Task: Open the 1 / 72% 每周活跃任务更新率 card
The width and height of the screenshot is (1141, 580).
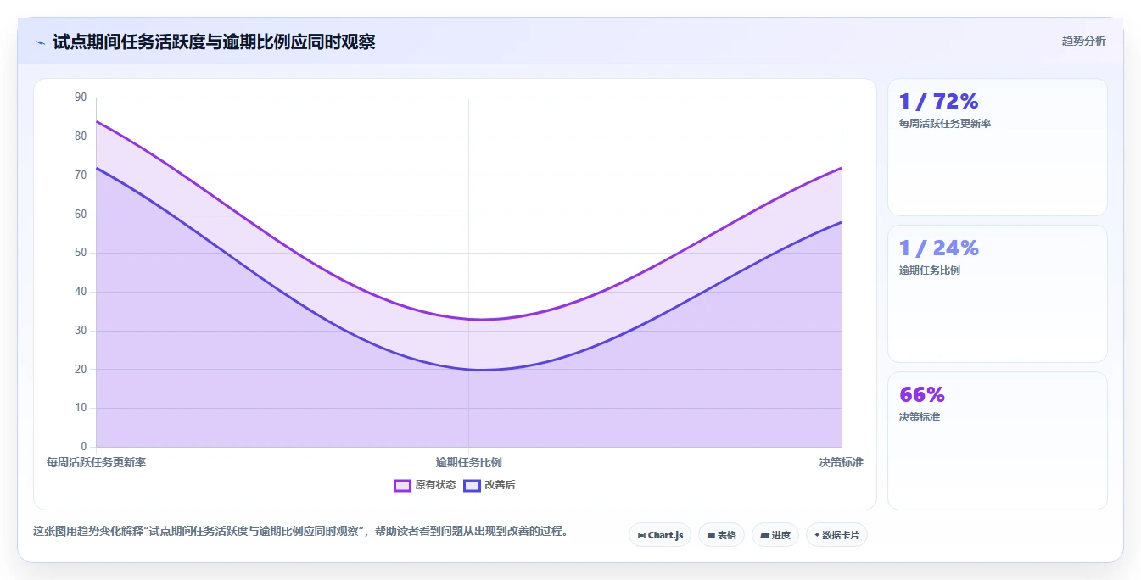Action: click(x=998, y=148)
